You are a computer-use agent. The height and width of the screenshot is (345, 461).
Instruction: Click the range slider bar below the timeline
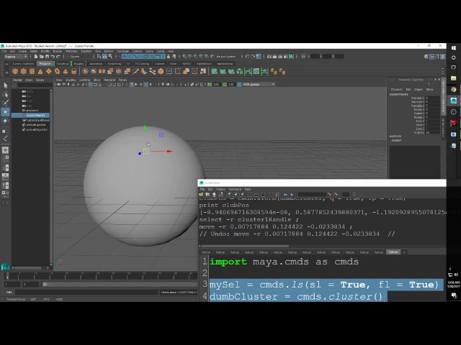(x=120, y=285)
